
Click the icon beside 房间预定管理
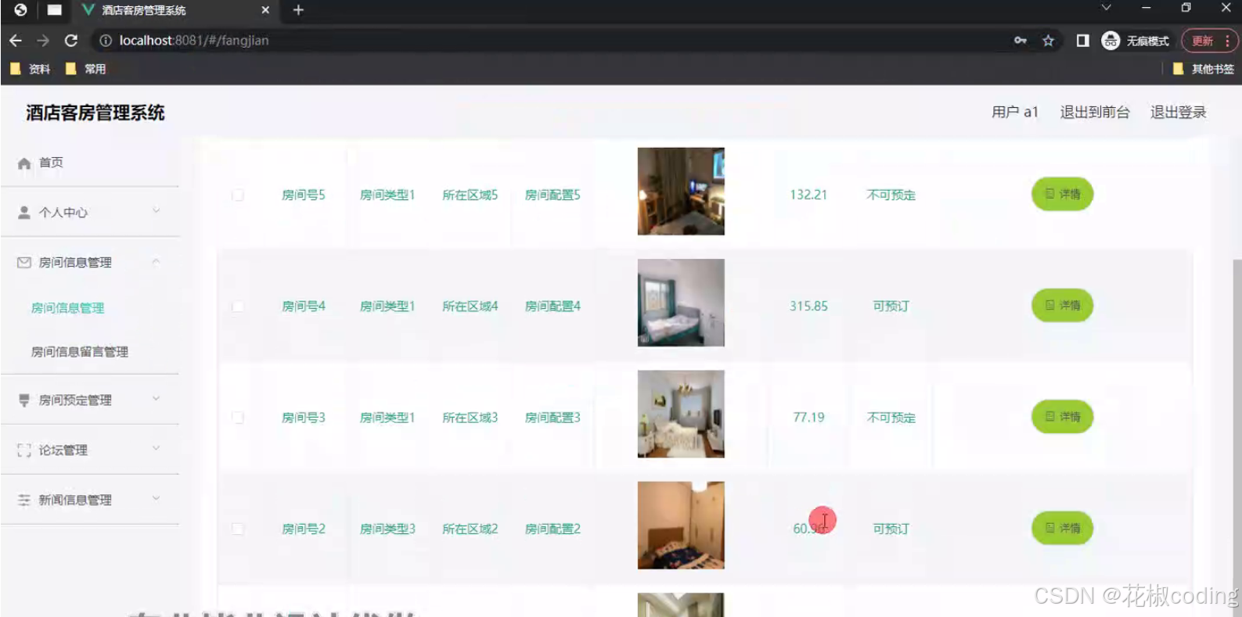(x=24, y=400)
